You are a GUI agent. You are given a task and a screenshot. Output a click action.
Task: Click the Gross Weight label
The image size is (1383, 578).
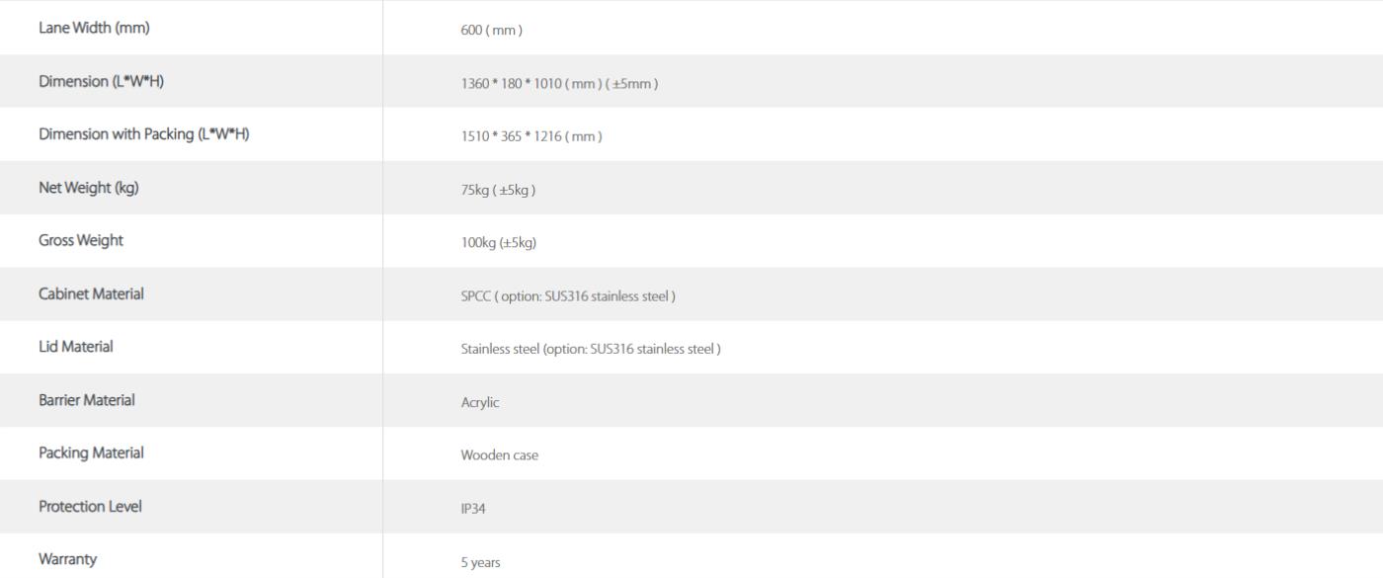point(81,241)
